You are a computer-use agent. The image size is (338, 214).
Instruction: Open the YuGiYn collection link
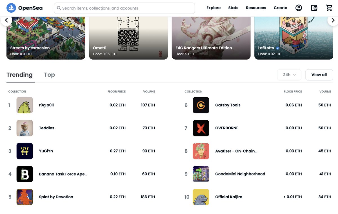[46, 151]
